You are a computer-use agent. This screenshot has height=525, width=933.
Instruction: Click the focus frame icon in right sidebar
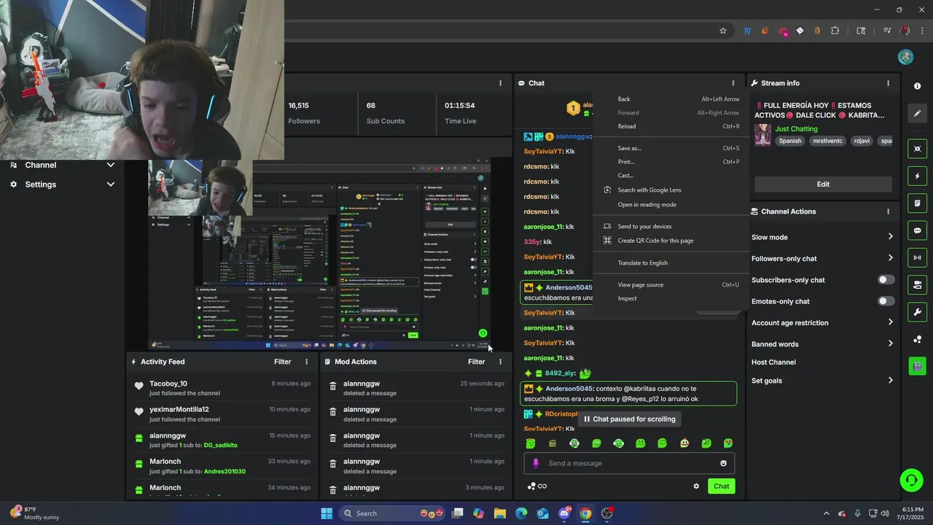pos(917,149)
